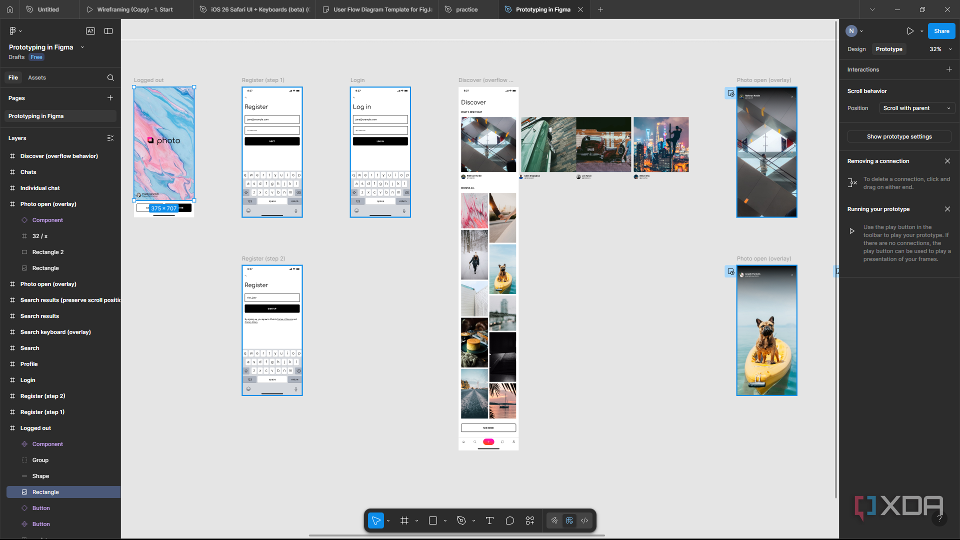Select the Register (step 2) frame on canvas
The image size is (960, 540).
[x=272, y=330]
